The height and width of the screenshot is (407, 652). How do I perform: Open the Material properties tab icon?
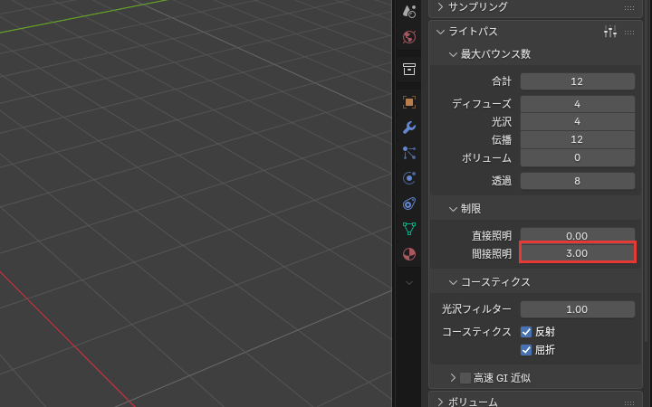[409, 254]
